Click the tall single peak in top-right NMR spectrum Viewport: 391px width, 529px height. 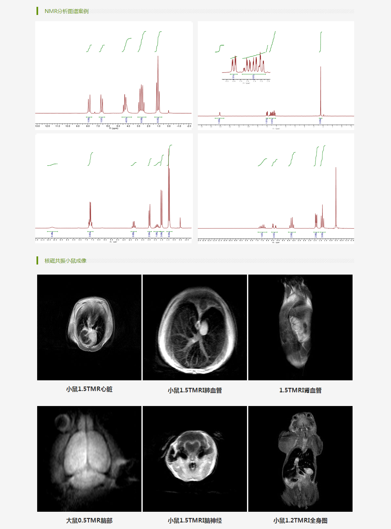pyautogui.click(x=321, y=91)
